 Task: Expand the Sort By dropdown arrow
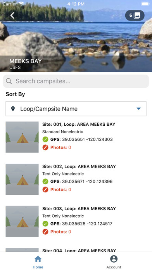139,109
